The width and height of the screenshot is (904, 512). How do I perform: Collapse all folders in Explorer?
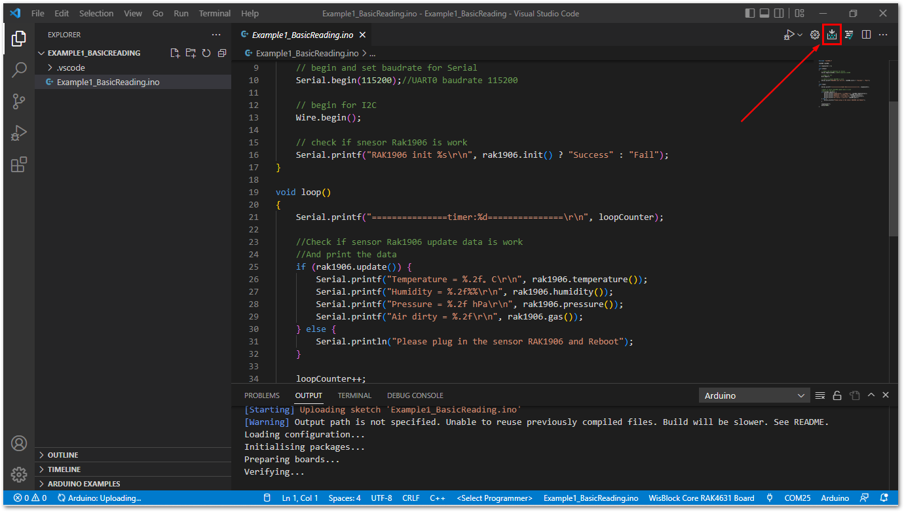coord(222,53)
